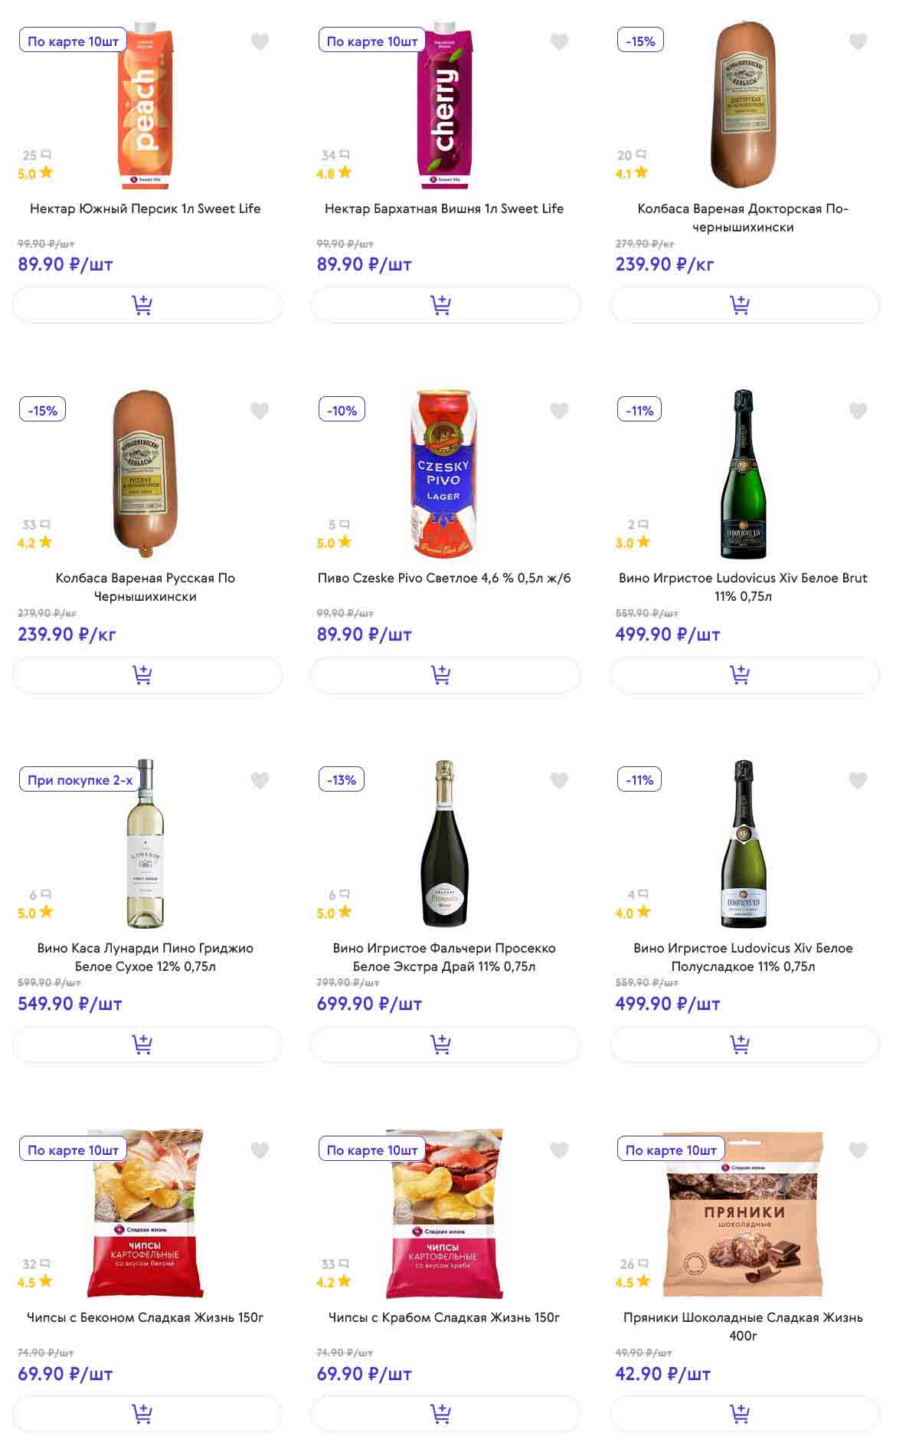Click the chocolate pryaniki package image
Viewport: 919px width, 1456px height.
(x=743, y=1215)
